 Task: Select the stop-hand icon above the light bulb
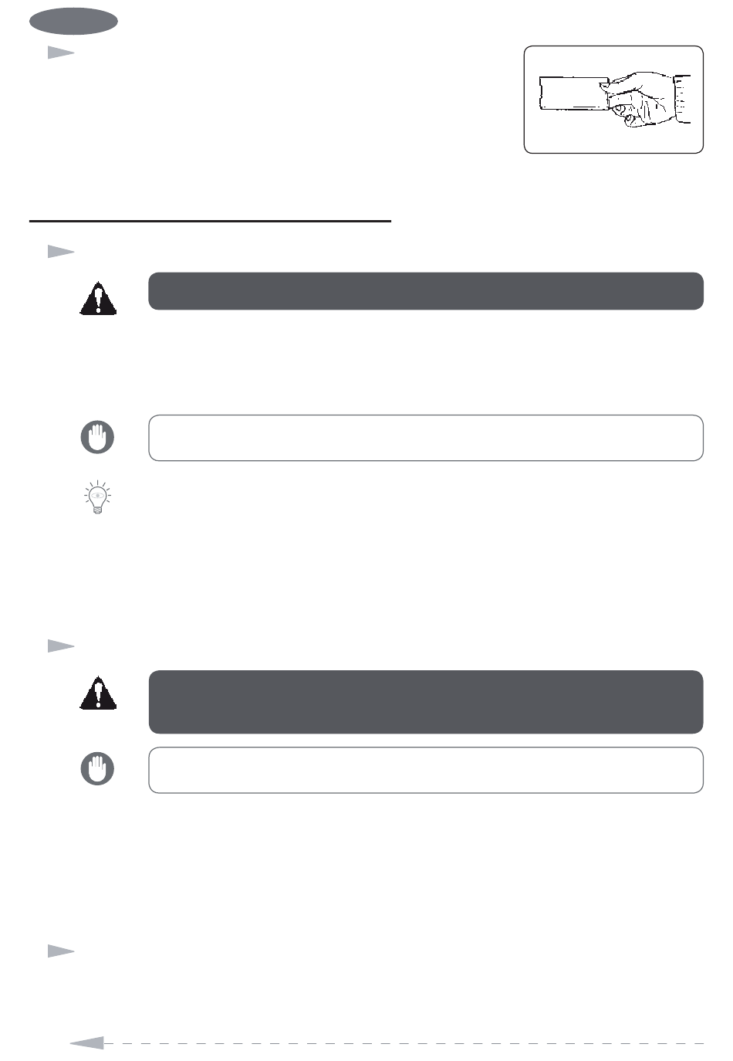click(97, 437)
